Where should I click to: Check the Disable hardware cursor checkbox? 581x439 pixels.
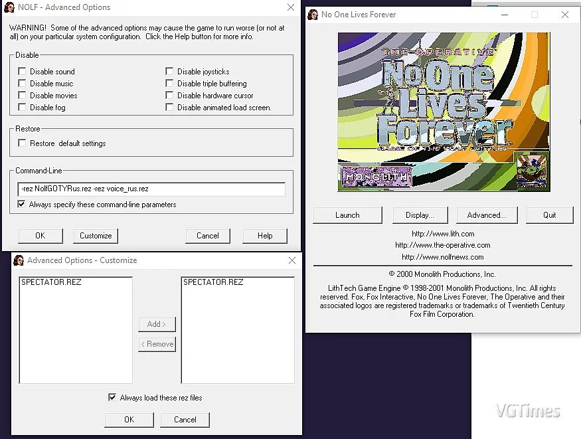click(169, 95)
